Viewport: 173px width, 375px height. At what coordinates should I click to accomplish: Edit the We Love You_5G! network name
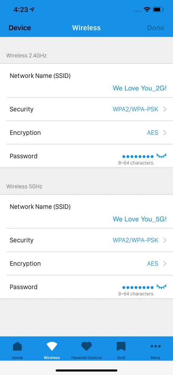point(140,219)
